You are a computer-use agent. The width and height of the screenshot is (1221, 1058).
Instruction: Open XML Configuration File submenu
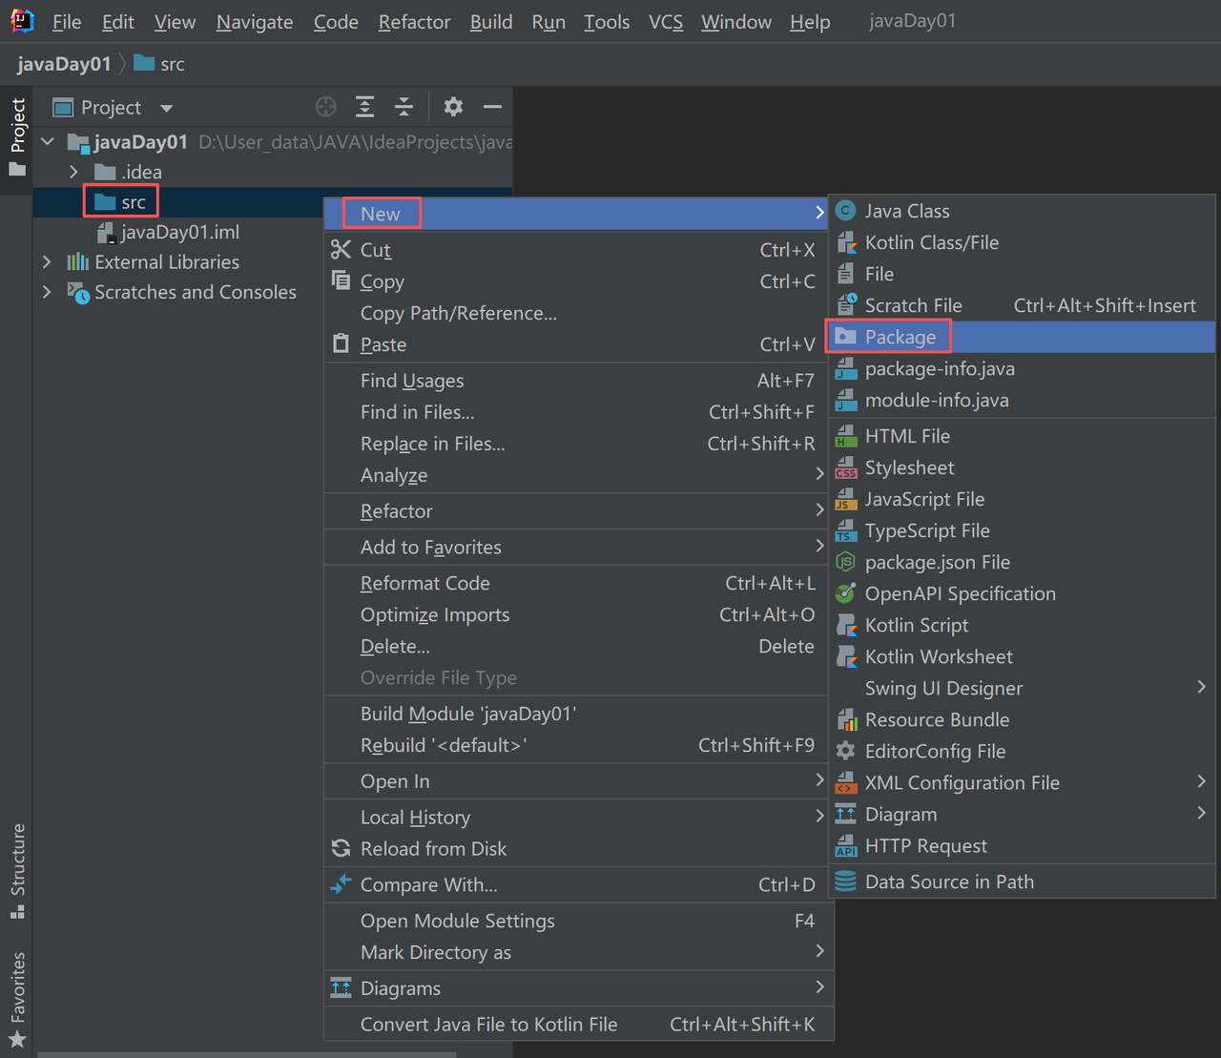(x=1022, y=782)
